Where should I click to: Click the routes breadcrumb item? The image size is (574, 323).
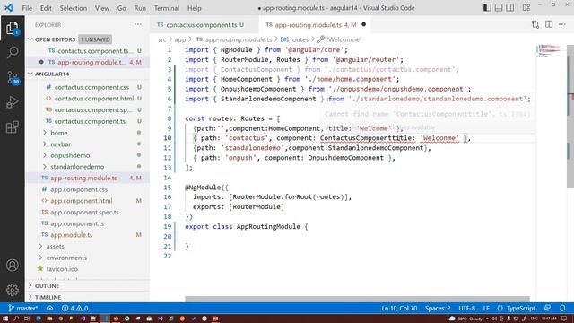[x=299, y=39]
